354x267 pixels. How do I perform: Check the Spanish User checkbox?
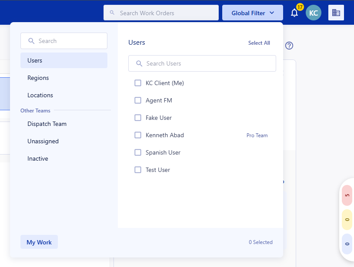138,152
